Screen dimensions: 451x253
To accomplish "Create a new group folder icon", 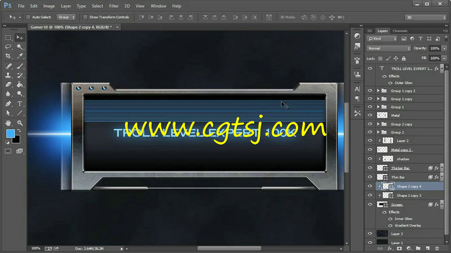I will 418,249.
